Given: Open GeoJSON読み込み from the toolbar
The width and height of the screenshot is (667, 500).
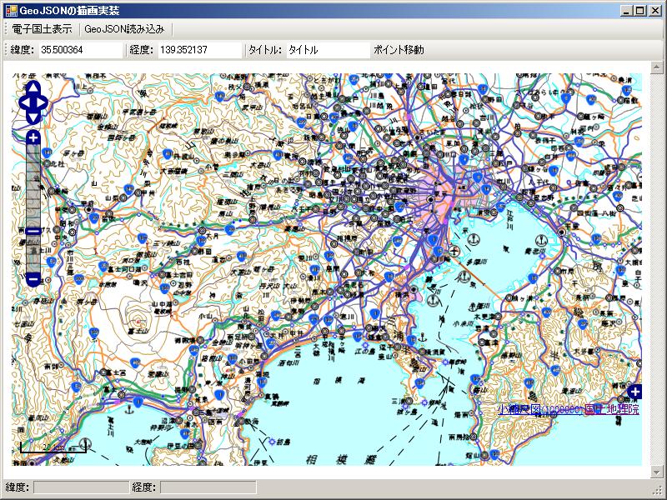Looking at the screenshot, I should (123, 28).
